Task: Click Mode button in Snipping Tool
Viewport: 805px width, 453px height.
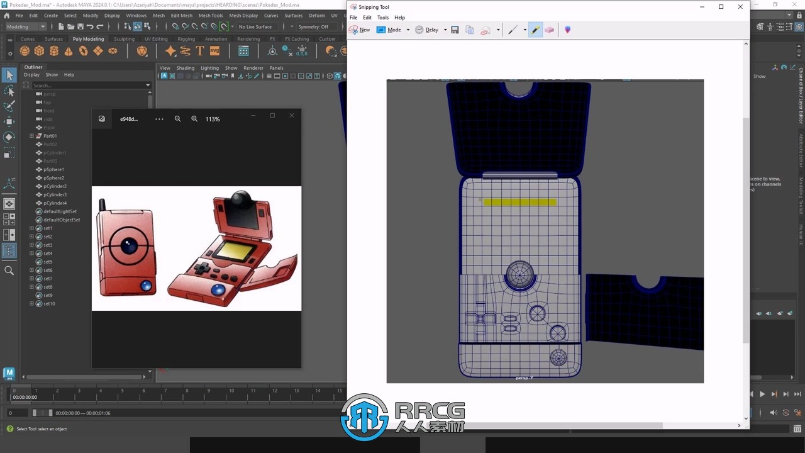Action: click(x=389, y=30)
